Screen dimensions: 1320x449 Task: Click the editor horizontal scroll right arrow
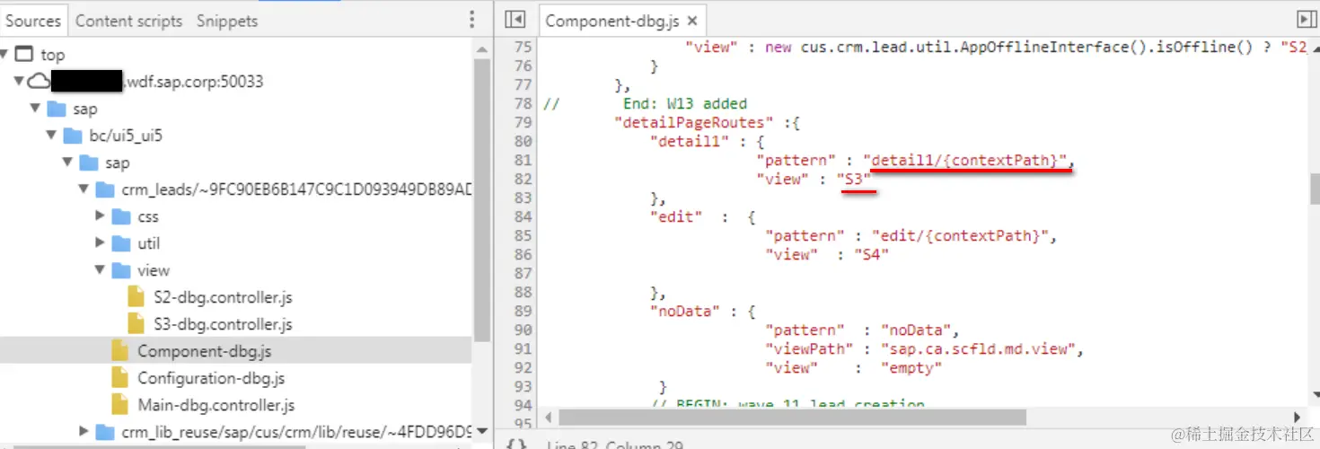pos(1297,417)
